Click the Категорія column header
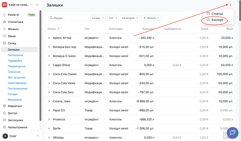 (116, 29)
